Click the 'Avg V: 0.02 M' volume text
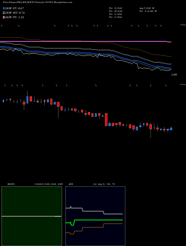 click(147, 8)
